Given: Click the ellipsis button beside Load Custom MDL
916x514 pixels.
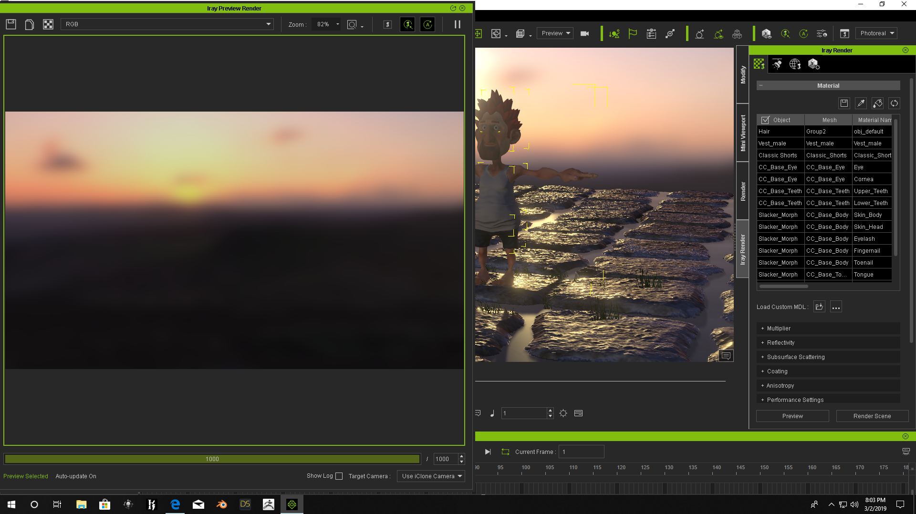Looking at the screenshot, I should tap(836, 307).
